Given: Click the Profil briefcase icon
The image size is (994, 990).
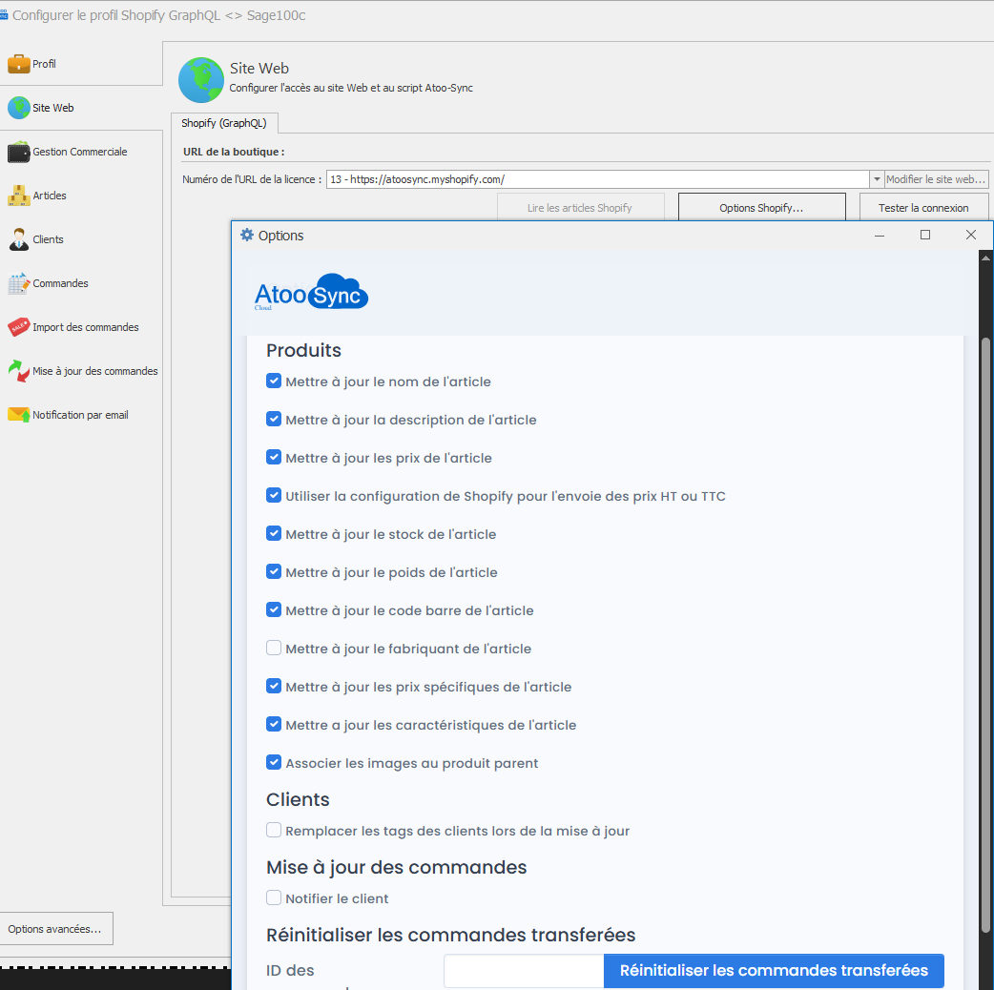Looking at the screenshot, I should point(18,63).
